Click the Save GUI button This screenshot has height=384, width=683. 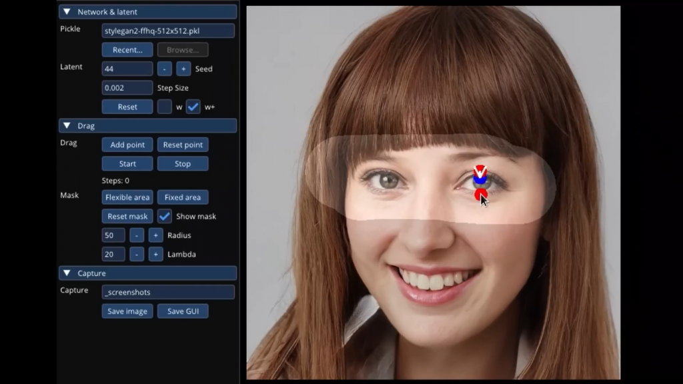tap(183, 311)
